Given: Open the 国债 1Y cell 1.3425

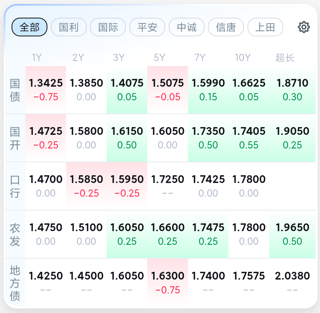Looking at the screenshot, I should pos(46,90).
